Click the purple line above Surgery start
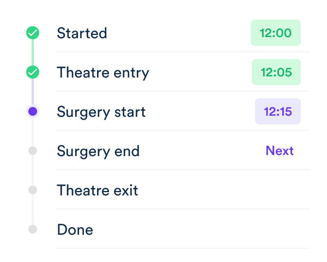327x262 pixels. pos(33,92)
